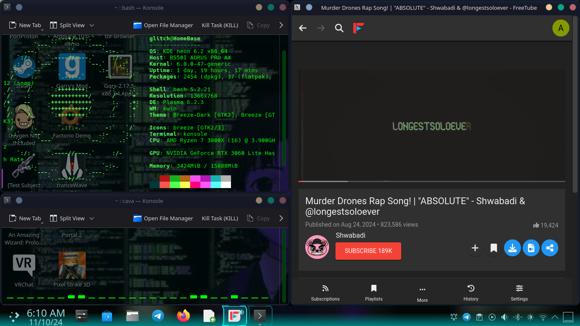Open the More menu in FreeTube
Screen dimensions: 580x326
pyautogui.click(x=422, y=292)
